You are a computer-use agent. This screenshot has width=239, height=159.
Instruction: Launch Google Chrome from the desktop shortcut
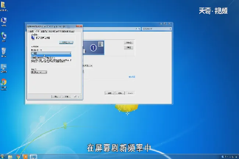(4, 84)
